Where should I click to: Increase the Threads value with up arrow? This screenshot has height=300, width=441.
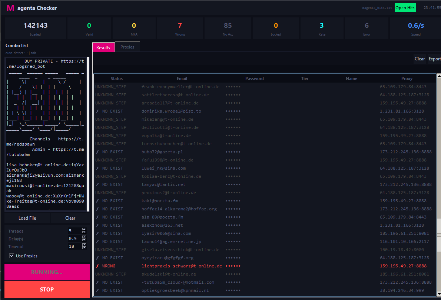pyautogui.click(x=84, y=229)
